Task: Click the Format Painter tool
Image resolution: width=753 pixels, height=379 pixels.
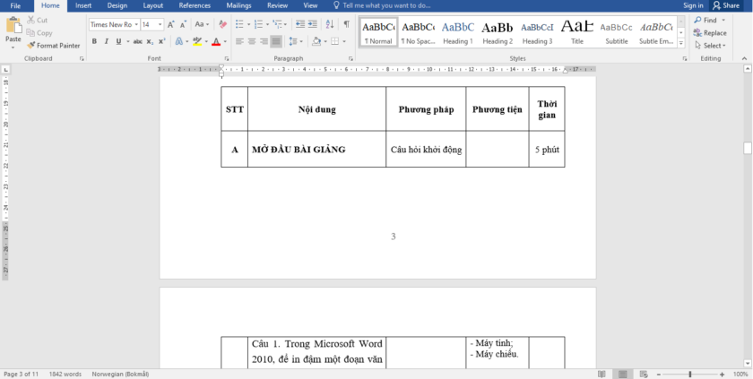Action: click(x=54, y=45)
